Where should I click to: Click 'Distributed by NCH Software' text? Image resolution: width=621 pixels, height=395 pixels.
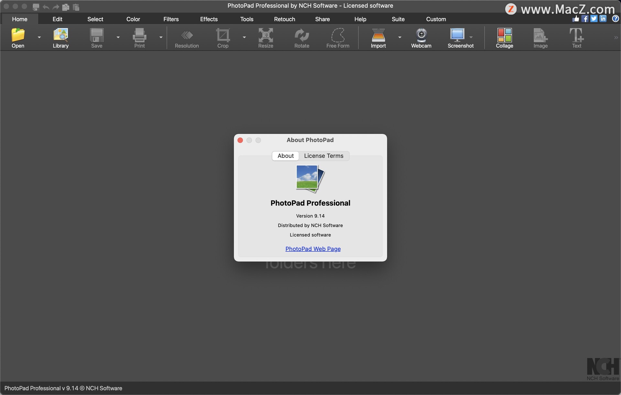click(310, 225)
